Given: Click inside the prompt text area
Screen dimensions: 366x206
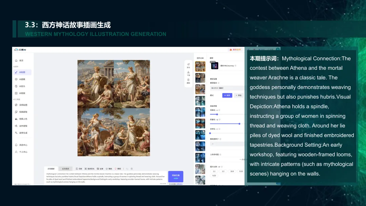Looking at the screenshot, I should pos(105,178).
